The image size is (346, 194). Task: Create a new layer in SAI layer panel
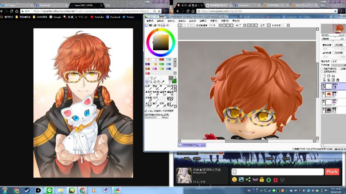pyautogui.click(x=325, y=76)
